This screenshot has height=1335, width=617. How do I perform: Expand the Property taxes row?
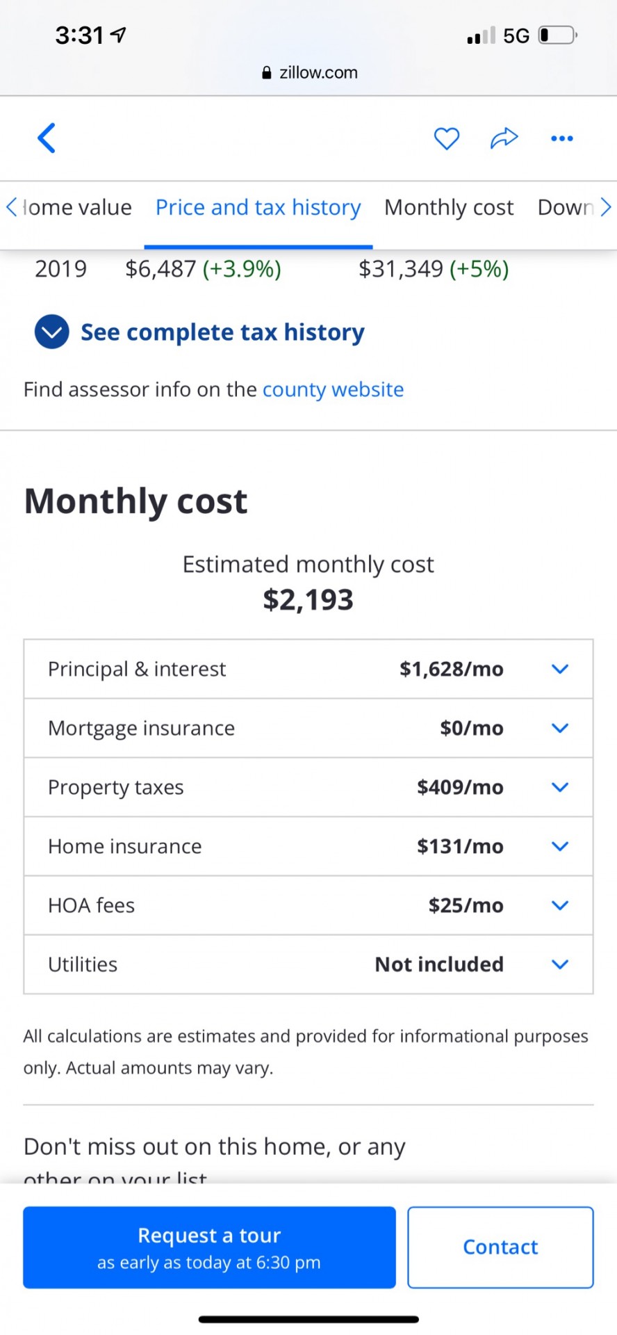[308, 787]
